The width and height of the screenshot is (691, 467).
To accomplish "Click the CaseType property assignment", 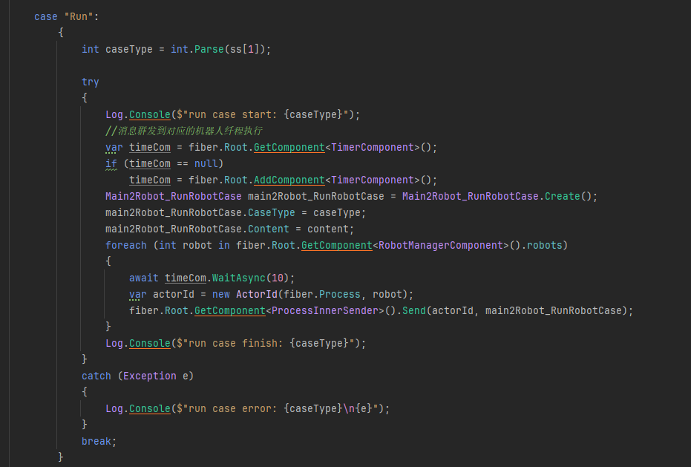I will (271, 212).
